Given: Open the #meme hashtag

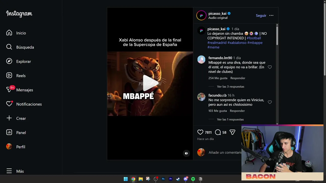Looking at the screenshot, I should tap(213, 47).
